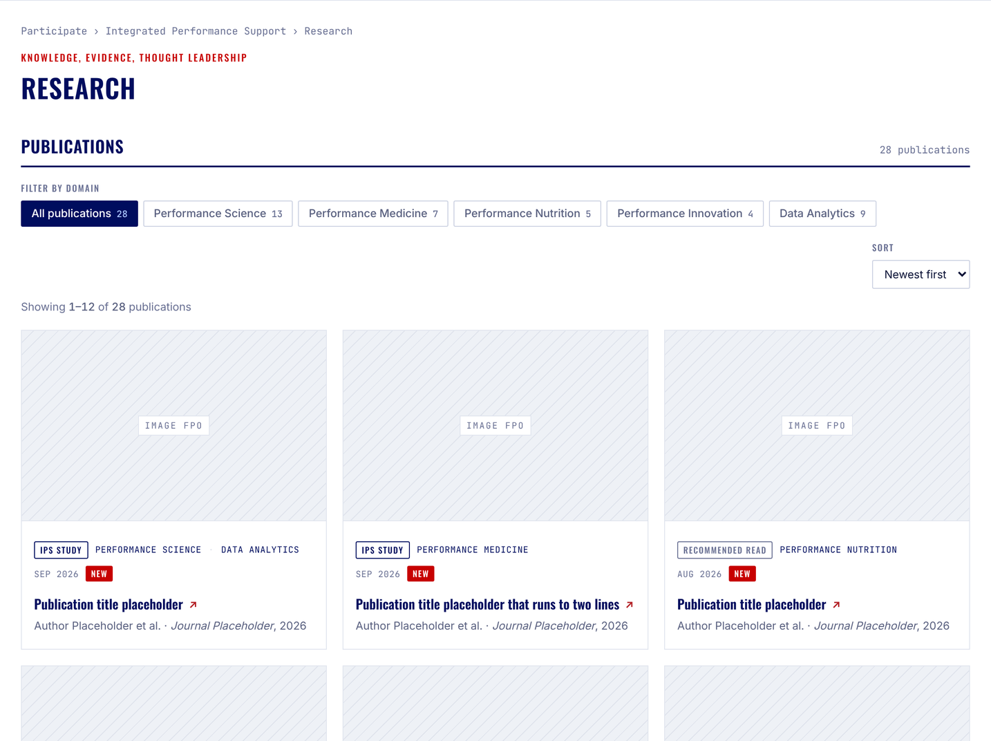
Task: Open the Participate breadcrumb link
Action: coord(54,31)
